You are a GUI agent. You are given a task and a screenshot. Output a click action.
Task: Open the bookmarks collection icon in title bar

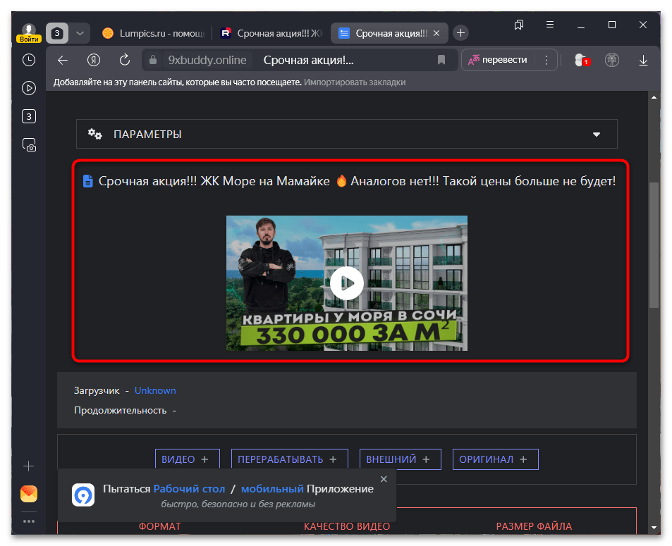(518, 25)
